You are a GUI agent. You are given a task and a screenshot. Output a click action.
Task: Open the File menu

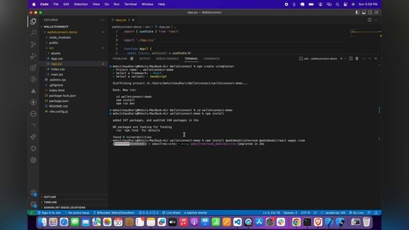tap(56, 4)
